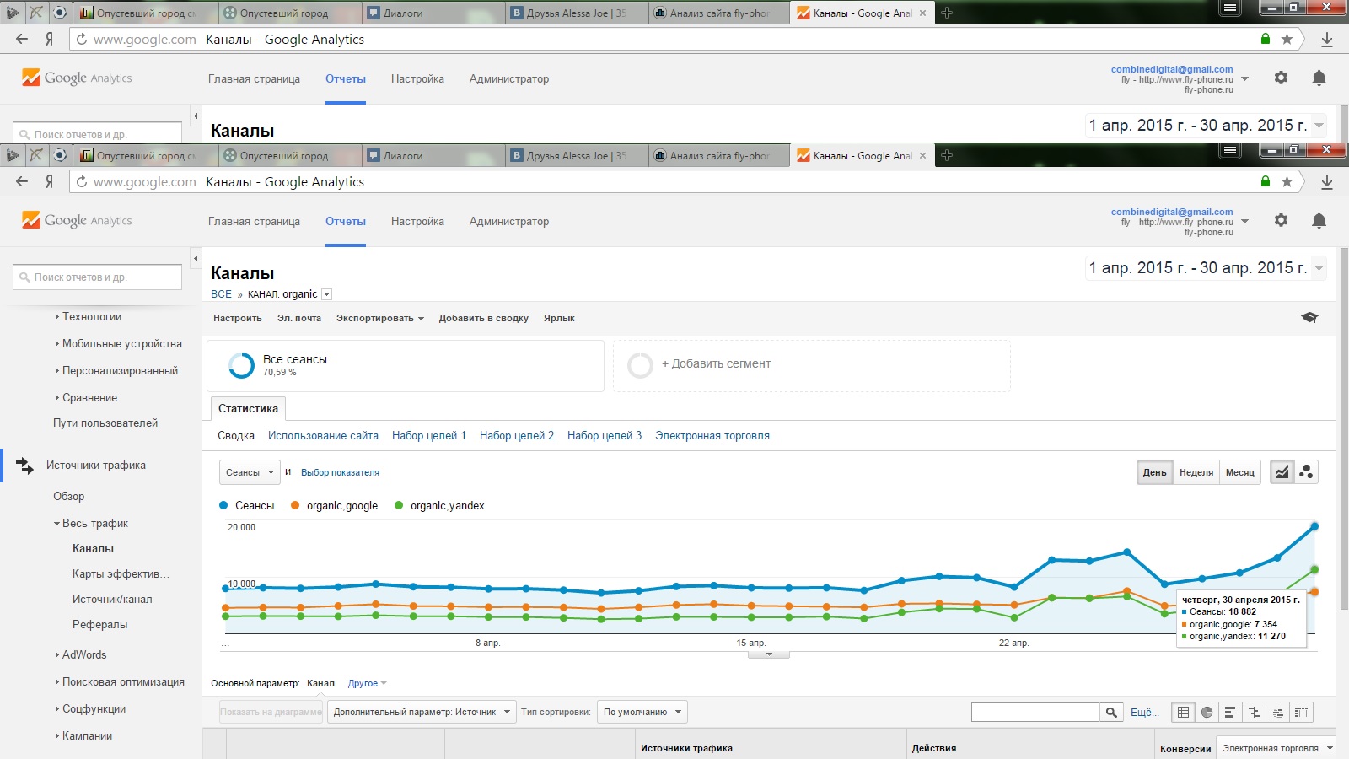Open the Сеансы metric dropdown
Image resolution: width=1349 pixels, height=759 pixels.
coord(250,472)
